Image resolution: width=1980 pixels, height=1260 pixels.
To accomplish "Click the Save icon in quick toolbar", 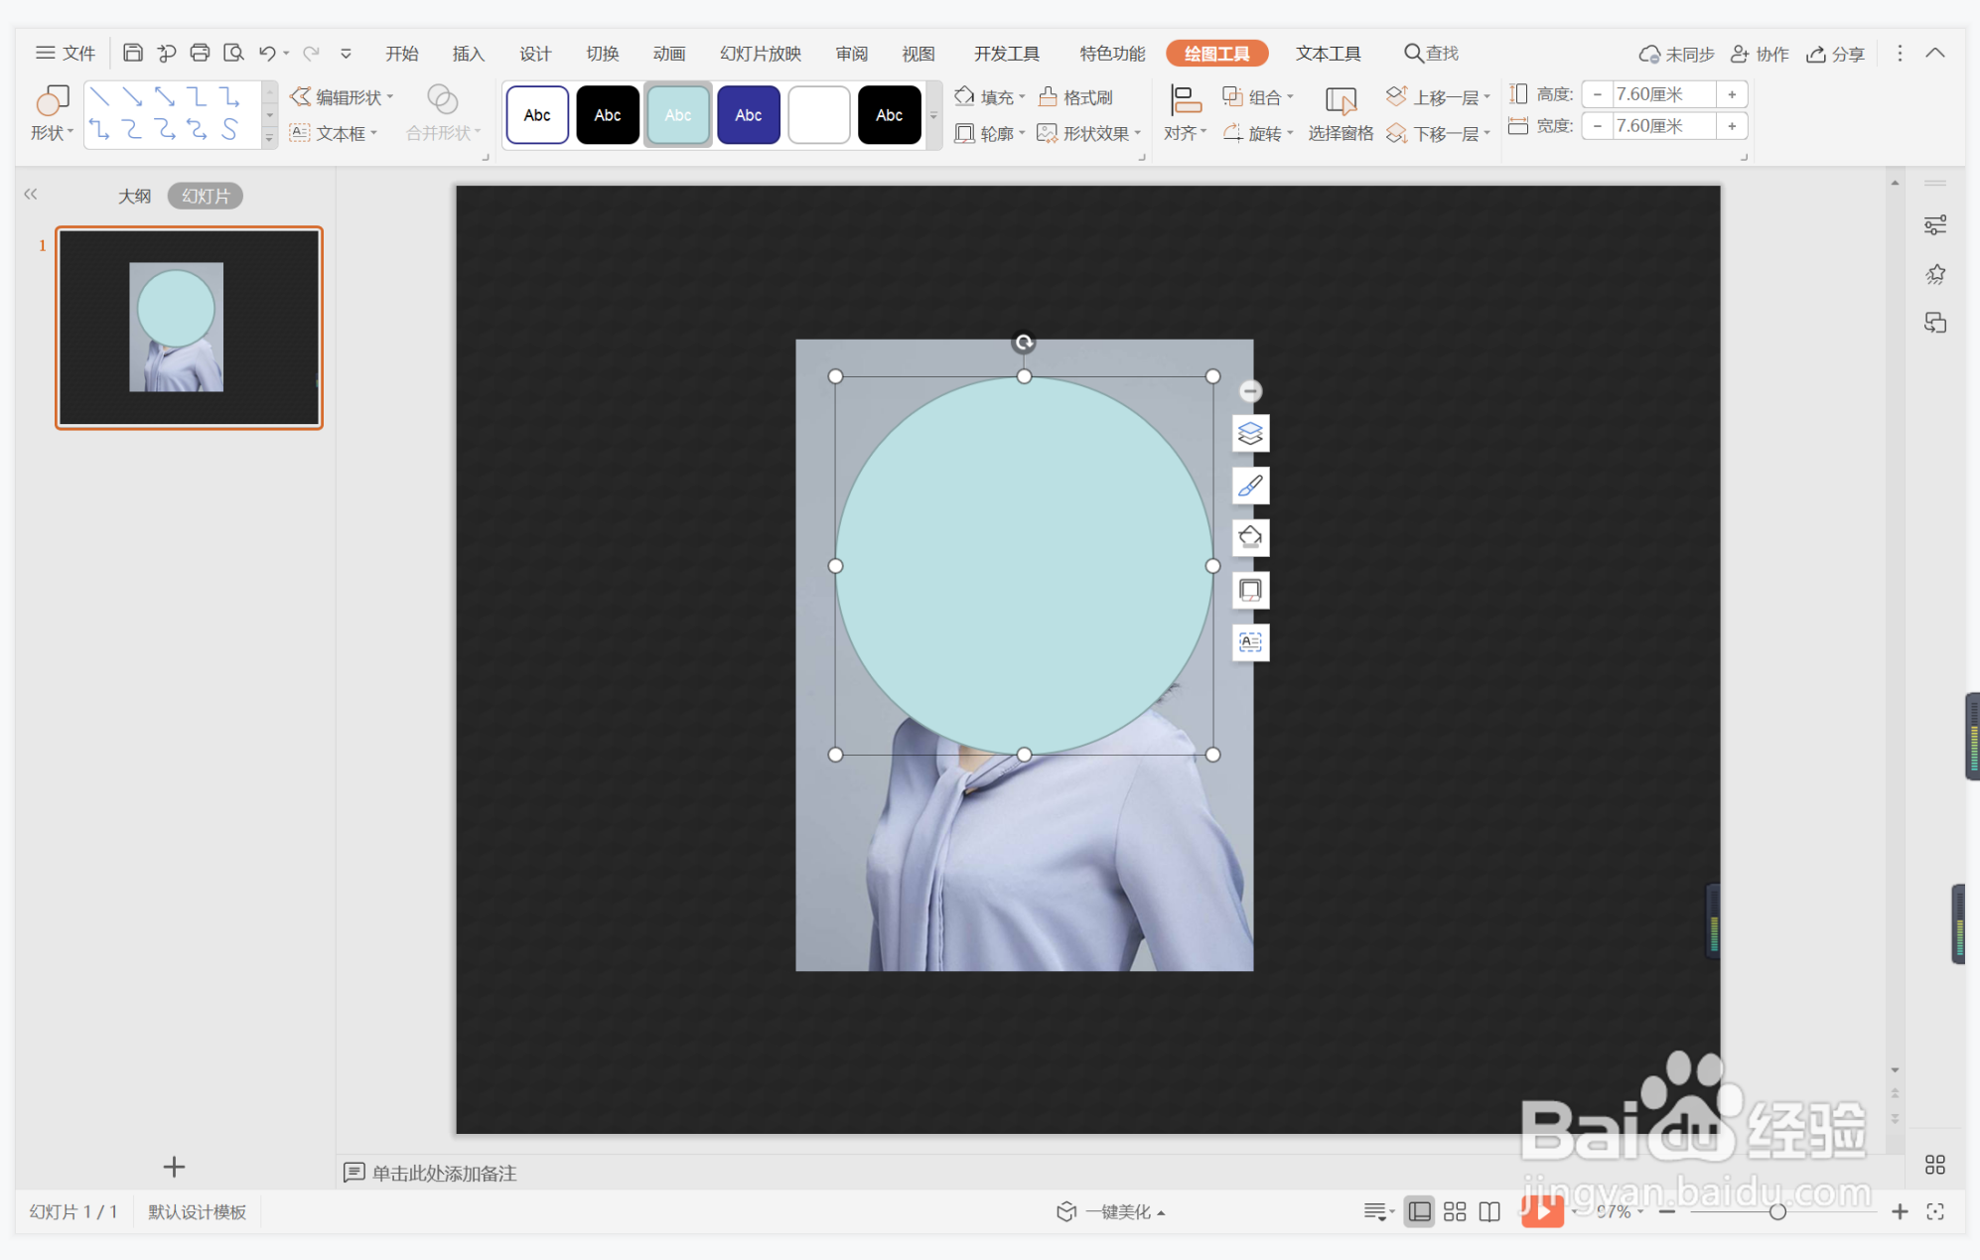I will (132, 53).
